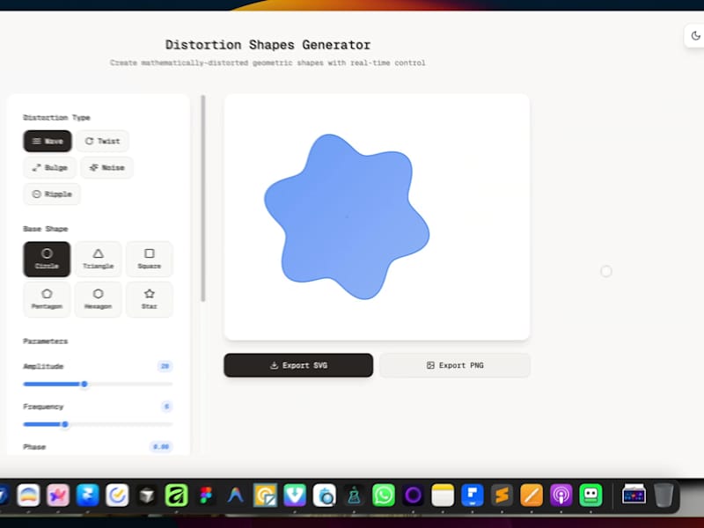The height and width of the screenshot is (528, 704).
Task: Open the green flask app in the dock
Action: point(354,495)
